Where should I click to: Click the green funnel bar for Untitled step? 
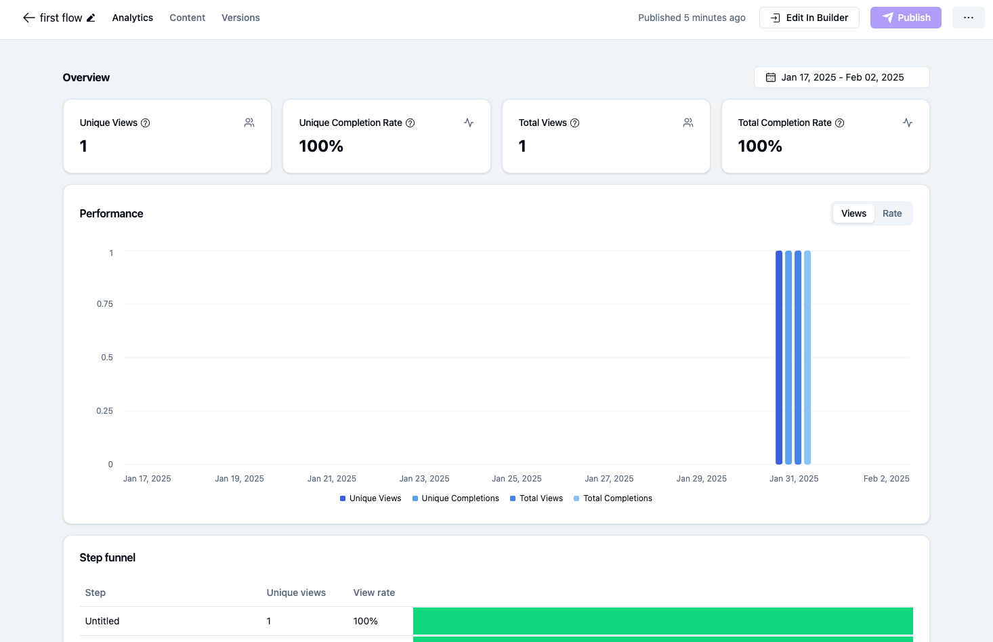(x=663, y=621)
